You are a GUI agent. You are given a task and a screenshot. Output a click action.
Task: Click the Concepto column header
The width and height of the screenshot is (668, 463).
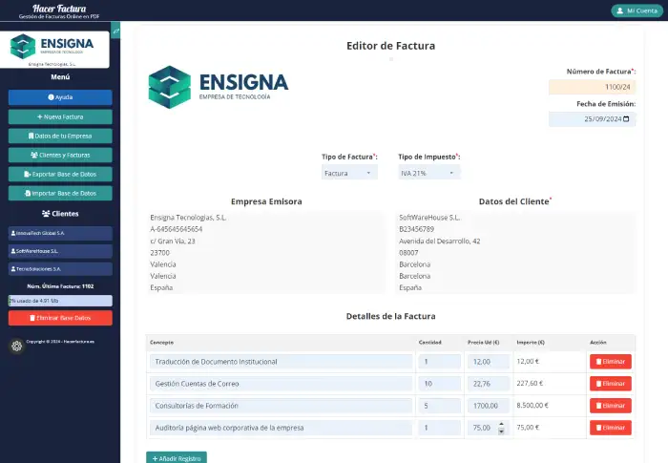[161, 343]
